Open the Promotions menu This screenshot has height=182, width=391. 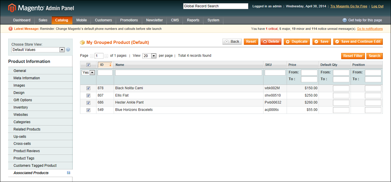129,20
